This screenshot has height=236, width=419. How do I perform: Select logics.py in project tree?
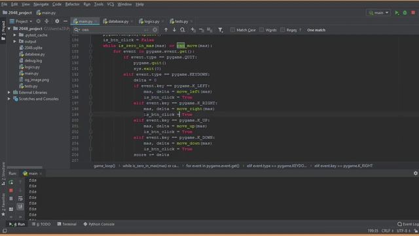(x=29, y=67)
